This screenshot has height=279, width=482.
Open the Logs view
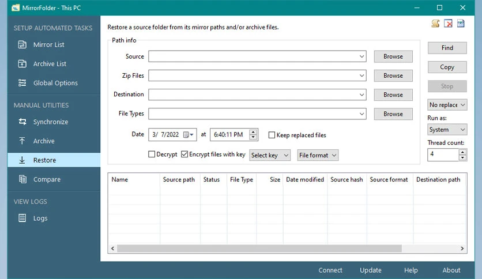[x=40, y=218]
